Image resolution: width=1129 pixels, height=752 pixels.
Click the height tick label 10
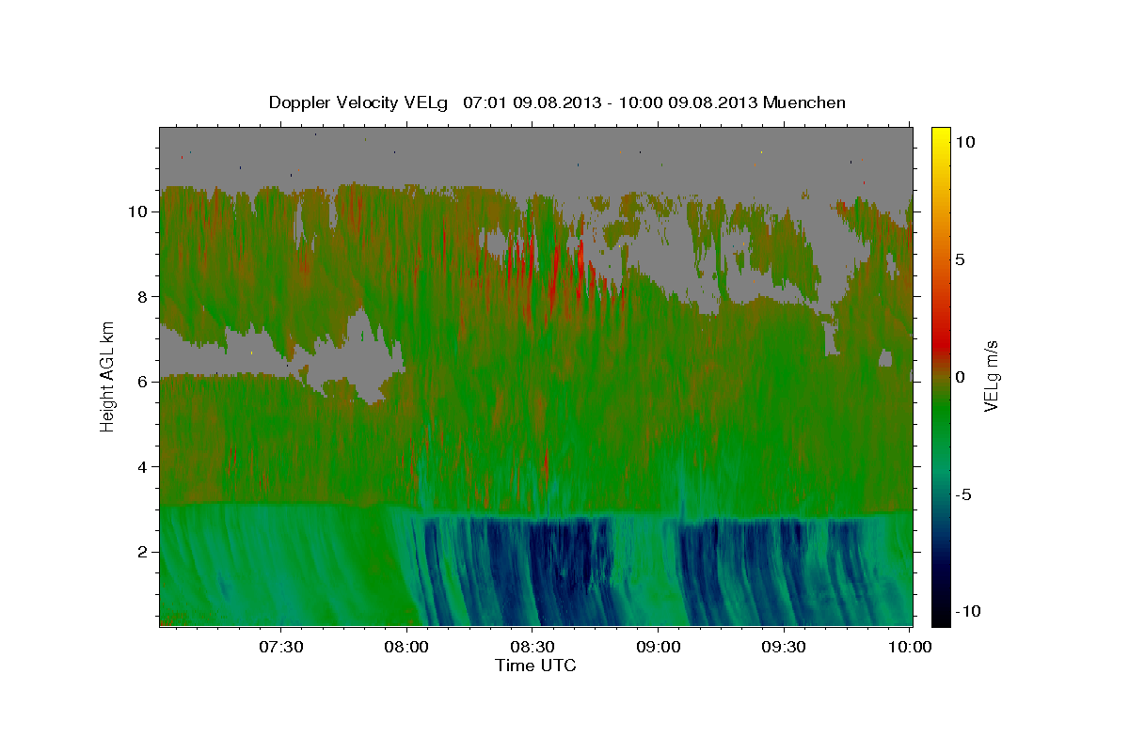point(137,211)
